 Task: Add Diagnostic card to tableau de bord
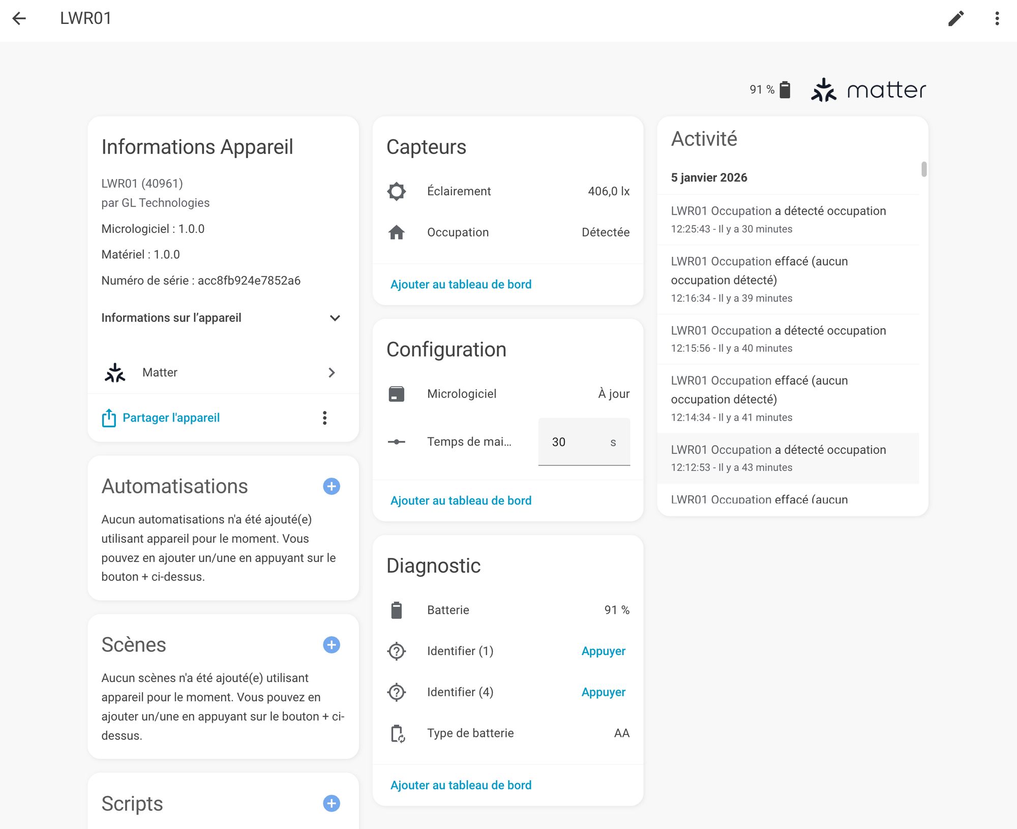pyautogui.click(x=461, y=785)
